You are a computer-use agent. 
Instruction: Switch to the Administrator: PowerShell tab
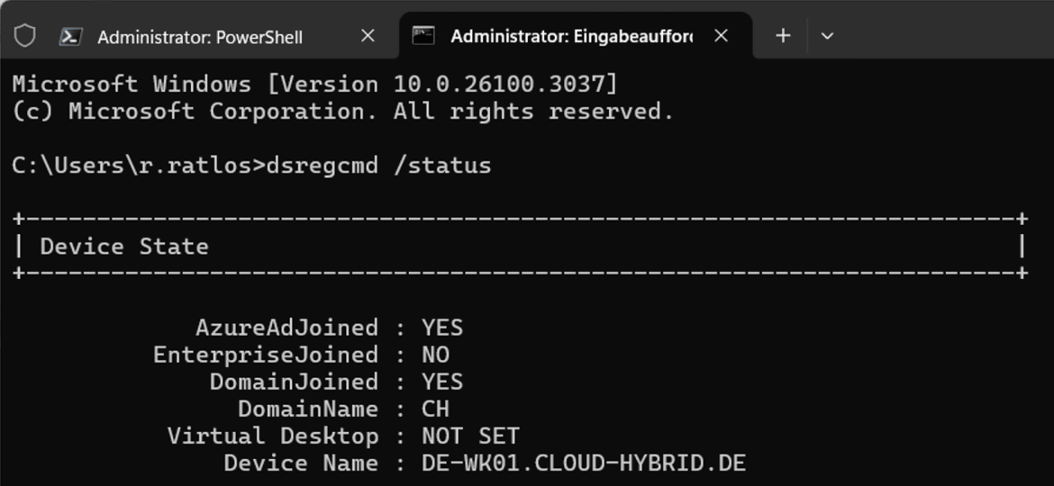(x=200, y=37)
